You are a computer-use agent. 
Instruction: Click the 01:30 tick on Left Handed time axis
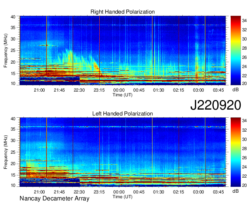tap(159, 192)
